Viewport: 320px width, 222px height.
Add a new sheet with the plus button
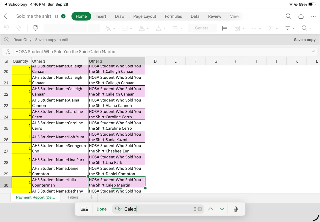coord(91,197)
